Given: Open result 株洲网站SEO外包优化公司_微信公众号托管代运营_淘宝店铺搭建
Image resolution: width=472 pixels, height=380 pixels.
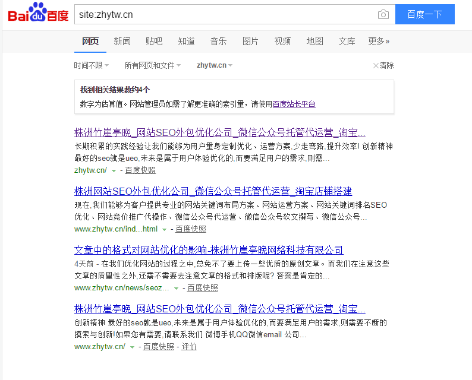Looking at the screenshot, I should (x=213, y=191).
